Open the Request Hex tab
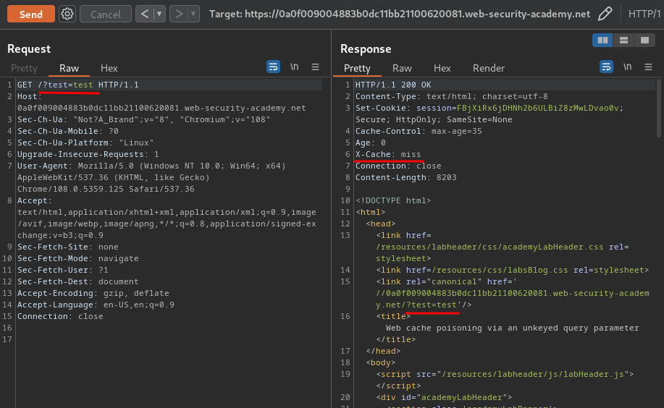The image size is (664, 408). tap(109, 68)
